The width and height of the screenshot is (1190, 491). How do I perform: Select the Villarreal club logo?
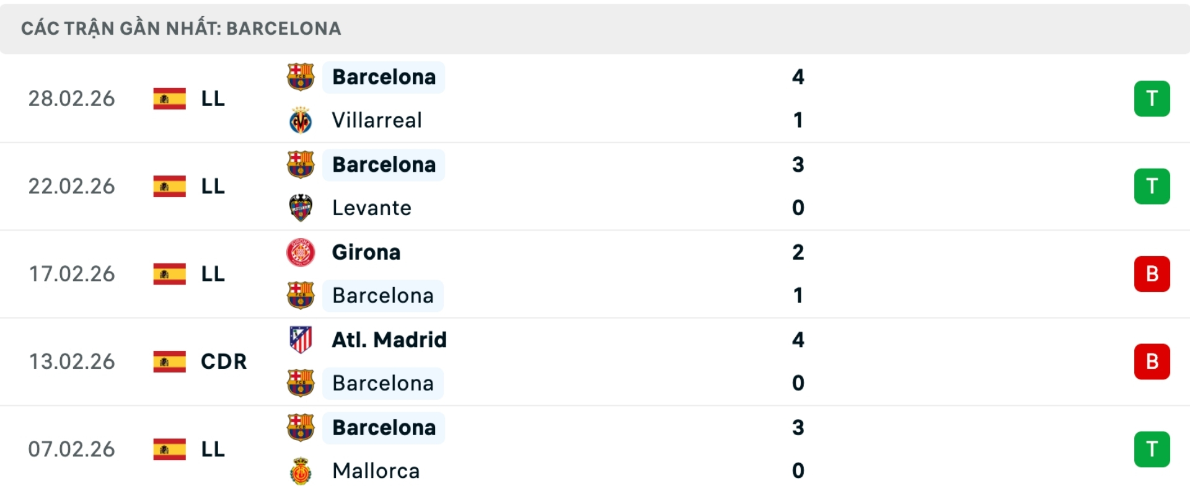point(301,120)
